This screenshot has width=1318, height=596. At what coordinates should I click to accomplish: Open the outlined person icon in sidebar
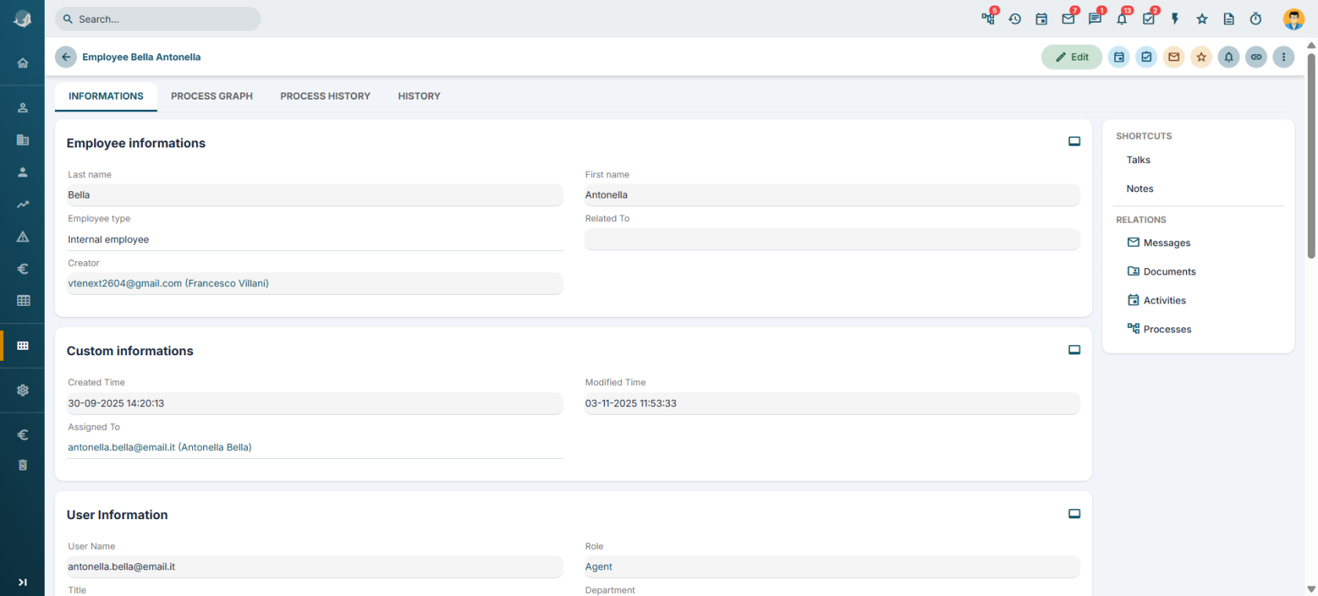pos(23,107)
